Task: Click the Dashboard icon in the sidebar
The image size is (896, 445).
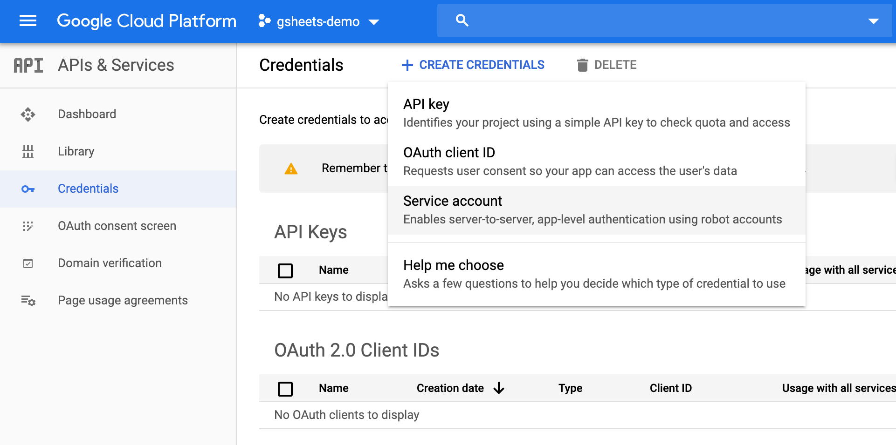Action: click(28, 114)
